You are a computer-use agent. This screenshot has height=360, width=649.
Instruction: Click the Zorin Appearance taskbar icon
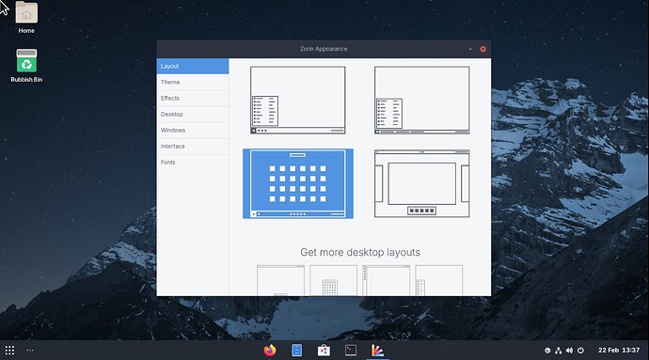click(377, 351)
